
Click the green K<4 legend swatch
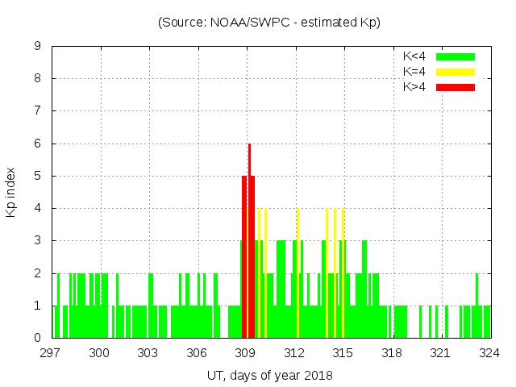pos(456,56)
